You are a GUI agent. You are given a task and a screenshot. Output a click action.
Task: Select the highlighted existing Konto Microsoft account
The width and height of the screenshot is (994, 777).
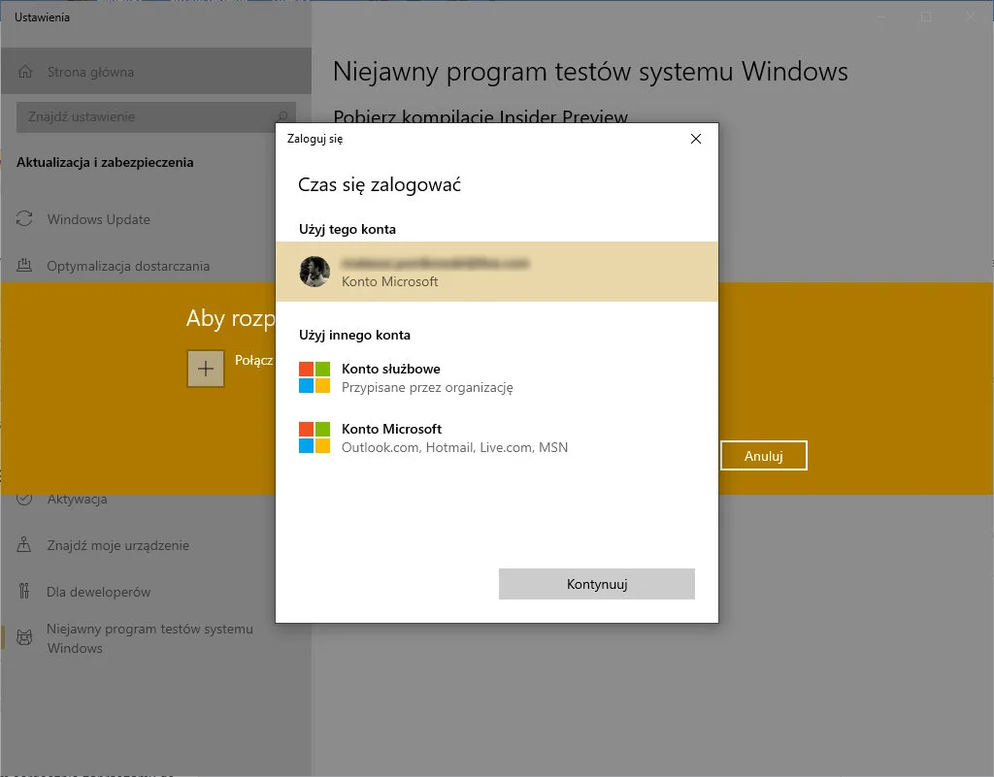click(496, 272)
